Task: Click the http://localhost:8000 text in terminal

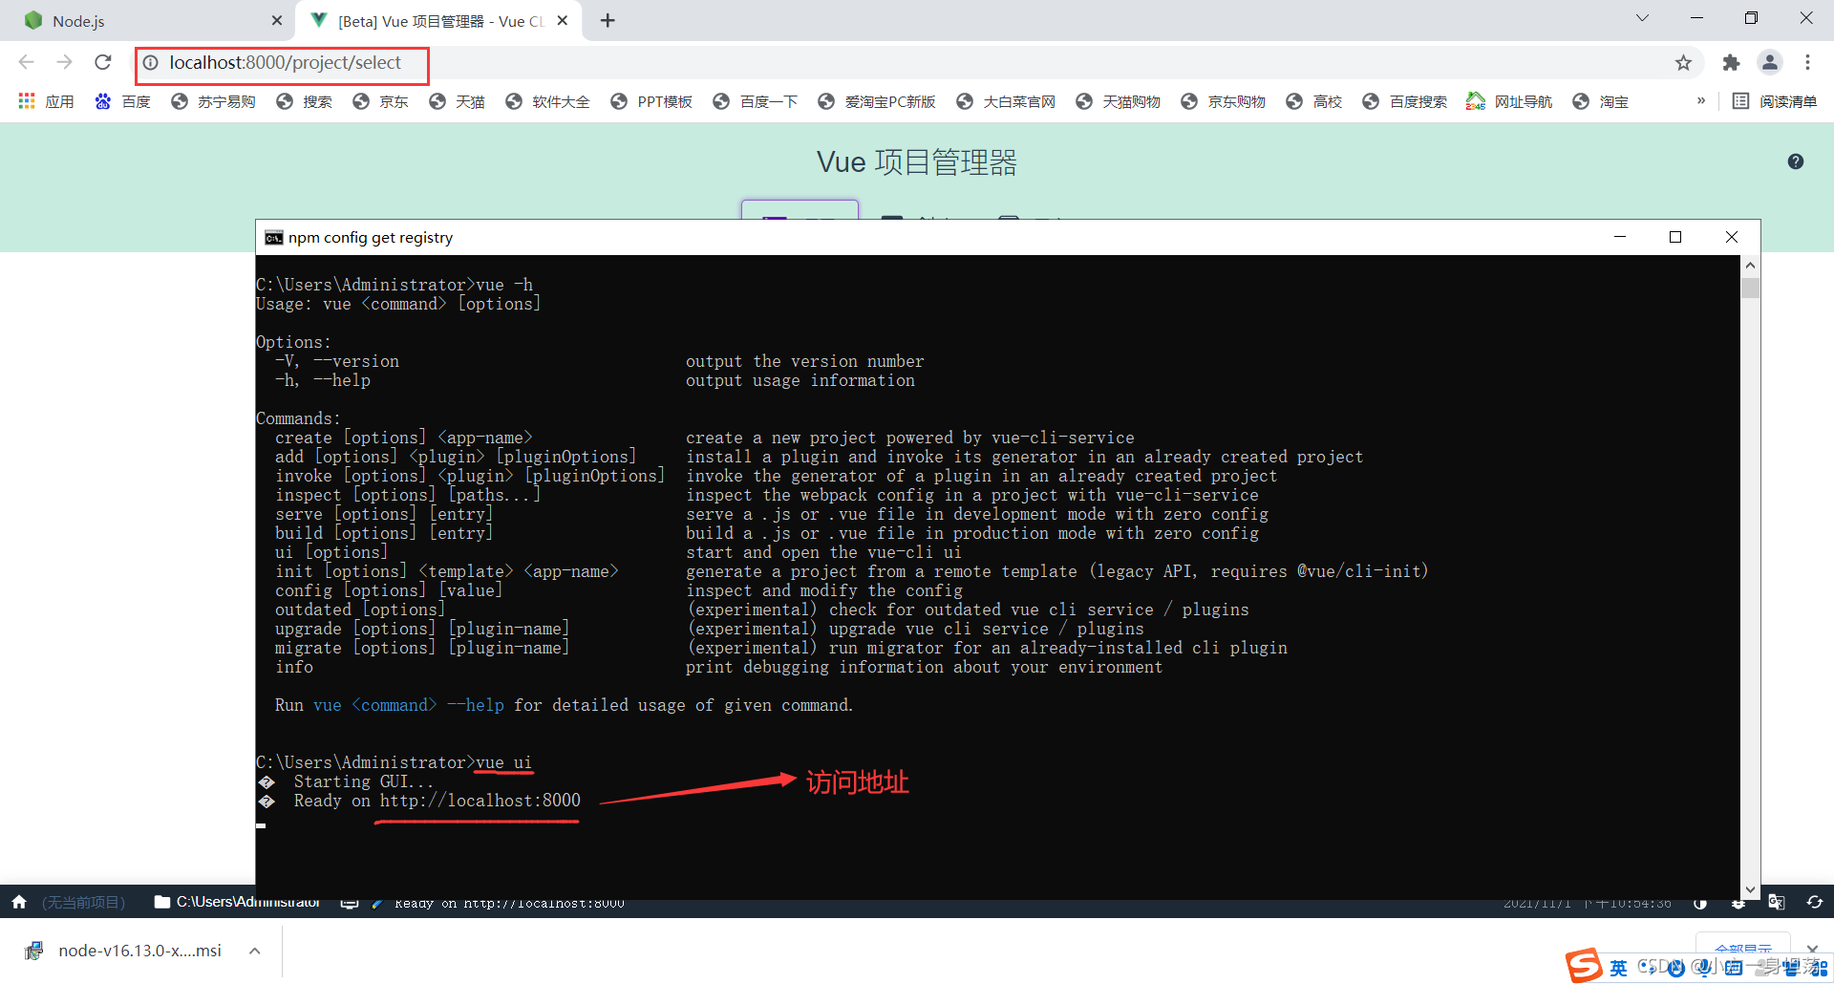Action: (x=480, y=801)
